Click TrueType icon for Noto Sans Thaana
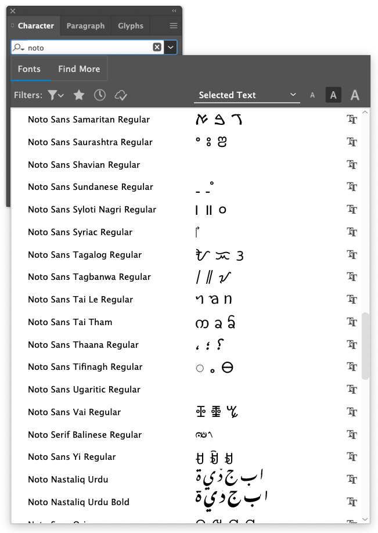The height and width of the screenshot is (533, 378). point(352,344)
